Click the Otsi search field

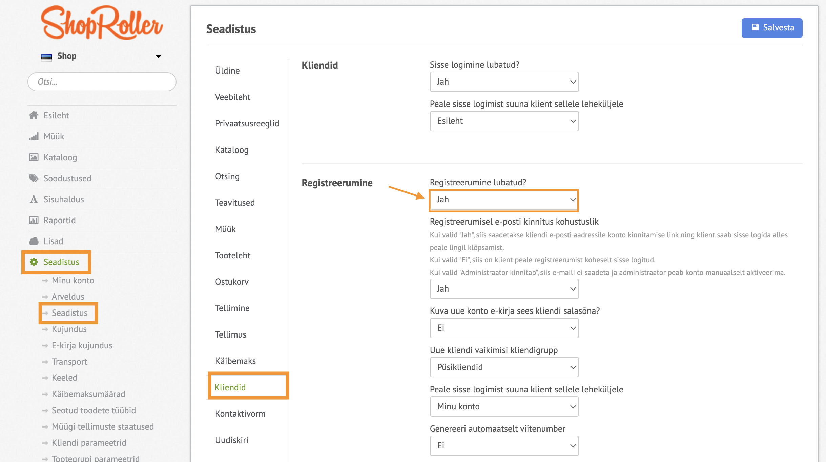pos(102,82)
